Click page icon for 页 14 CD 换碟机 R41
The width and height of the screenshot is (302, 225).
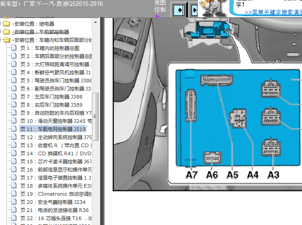point(14,153)
